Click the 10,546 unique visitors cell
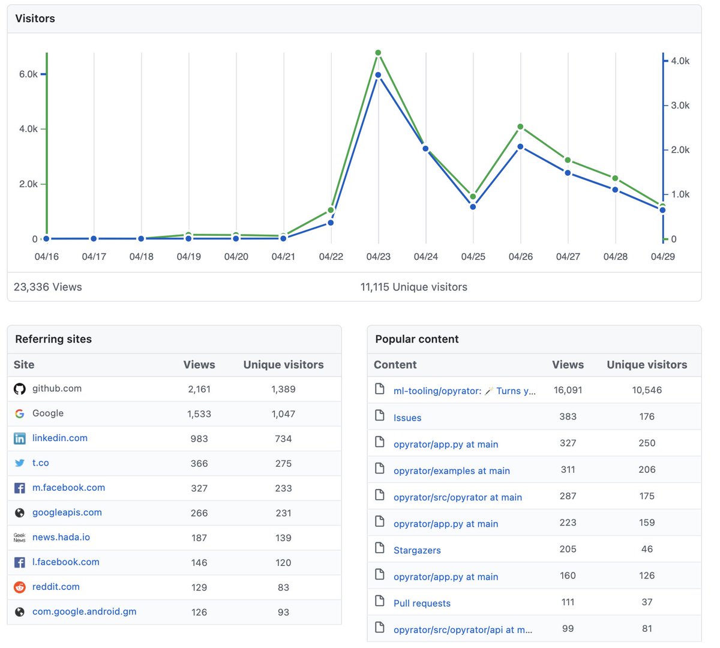Viewport: 720px width, 648px height. (647, 390)
